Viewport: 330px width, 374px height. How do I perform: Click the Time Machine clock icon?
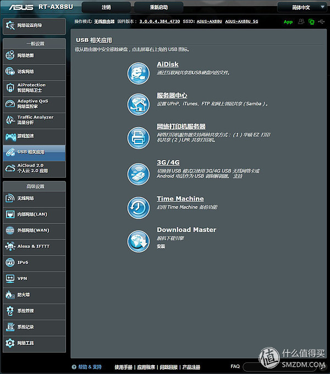pyautogui.click(x=138, y=207)
